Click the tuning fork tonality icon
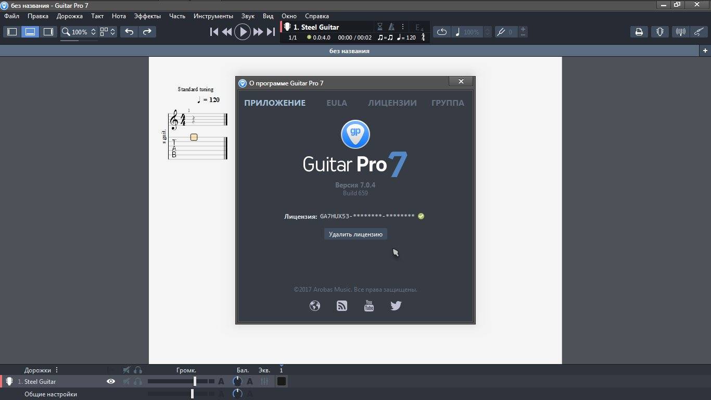This screenshot has height=400, width=711. click(x=501, y=32)
